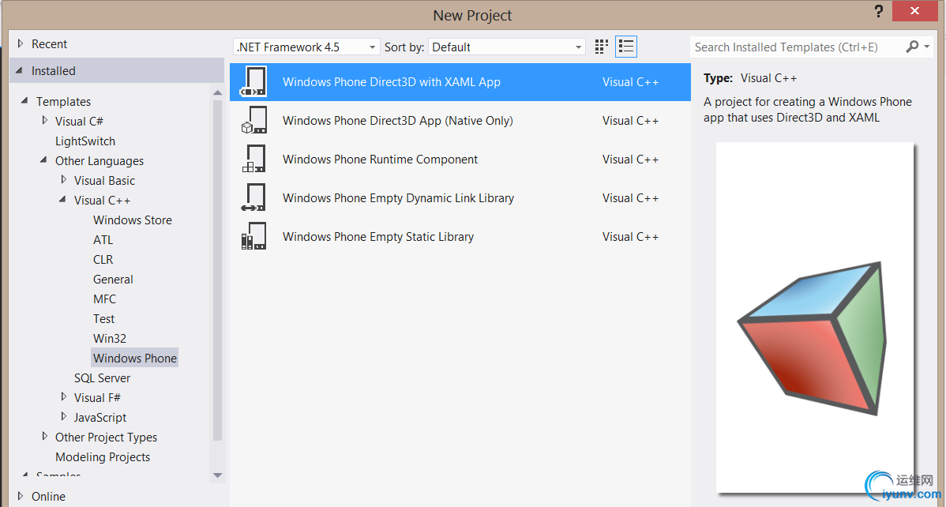
Task: Click the Search Installed Templates field
Action: (x=796, y=47)
